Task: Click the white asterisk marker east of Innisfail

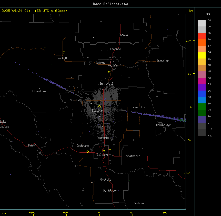Action: 129,78
